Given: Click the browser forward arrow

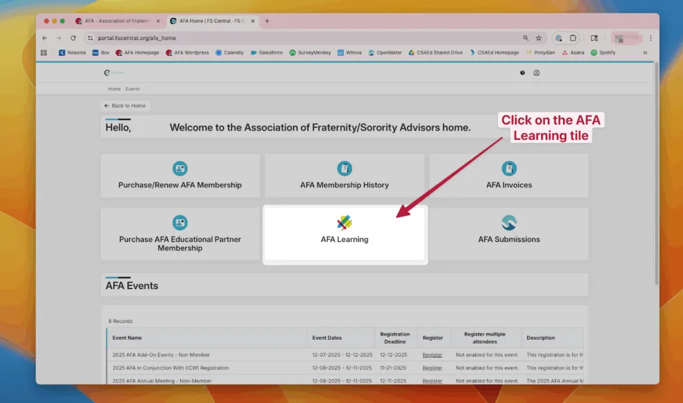Looking at the screenshot, I should coord(59,38).
